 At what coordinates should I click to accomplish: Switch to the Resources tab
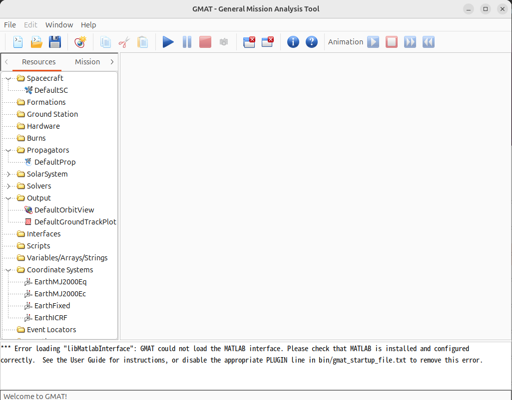(x=38, y=62)
